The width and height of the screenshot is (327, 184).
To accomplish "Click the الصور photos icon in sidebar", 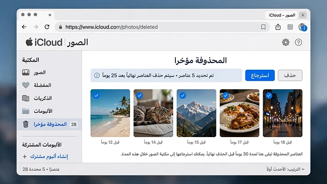I will click(x=26, y=73).
